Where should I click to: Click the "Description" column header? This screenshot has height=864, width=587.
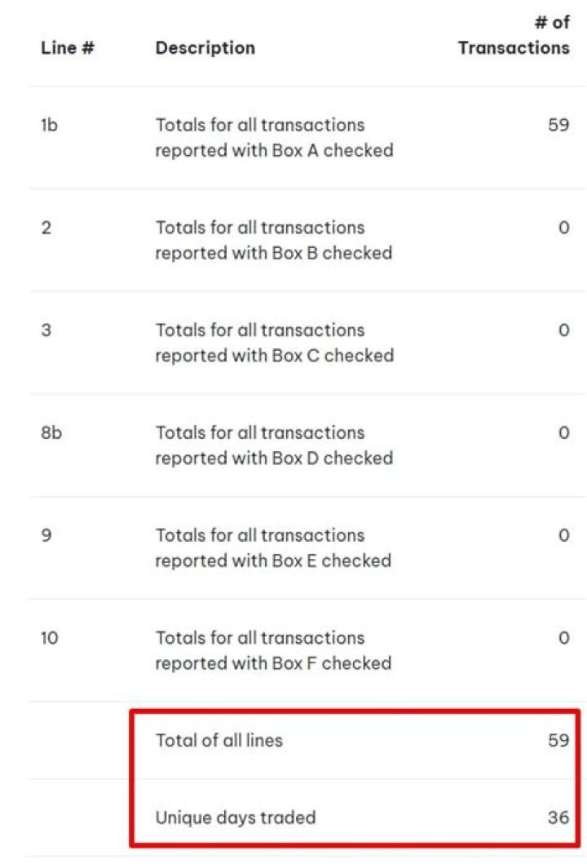pyautogui.click(x=205, y=48)
